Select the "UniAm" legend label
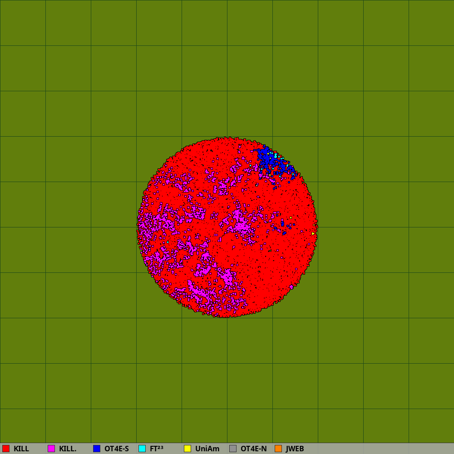This screenshot has height=454, width=454. pyautogui.click(x=207, y=449)
